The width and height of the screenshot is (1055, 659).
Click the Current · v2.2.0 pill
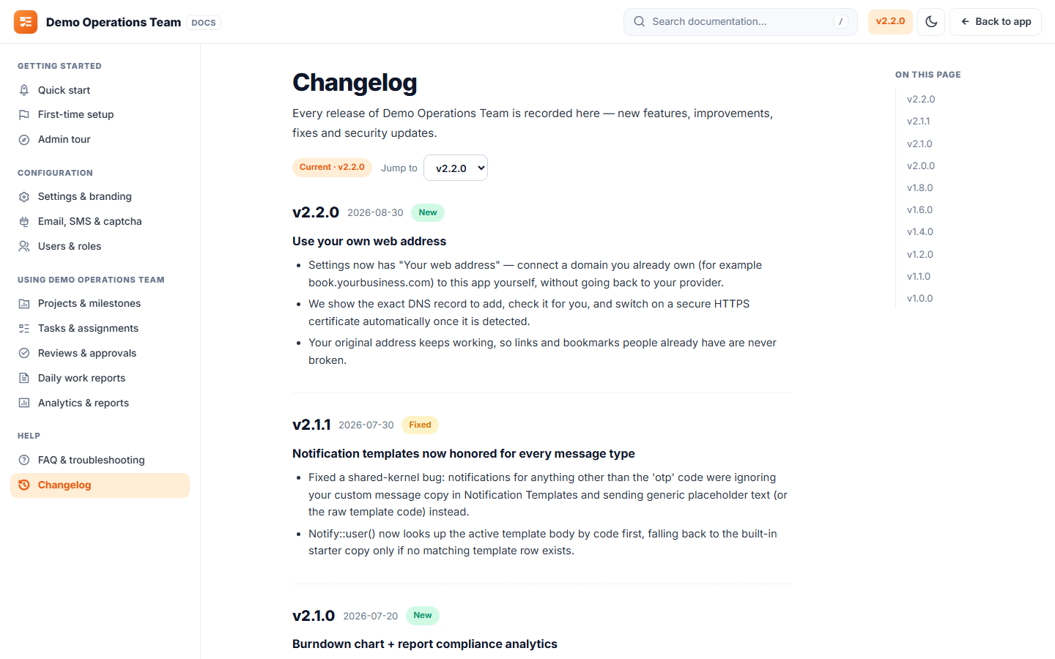[332, 168]
